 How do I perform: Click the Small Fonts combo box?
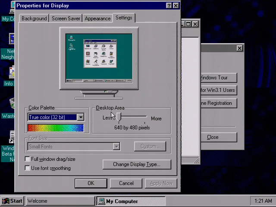[74, 147]
